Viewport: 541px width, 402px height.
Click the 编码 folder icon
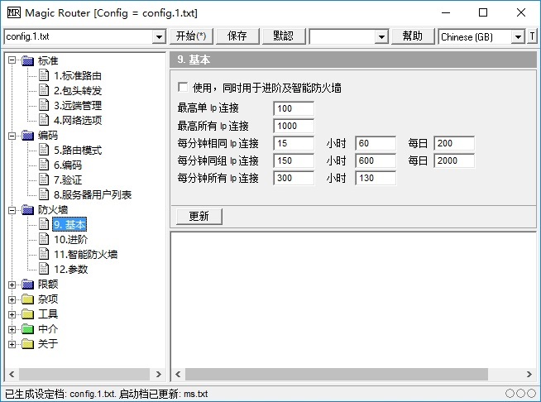tap(27, 136)
